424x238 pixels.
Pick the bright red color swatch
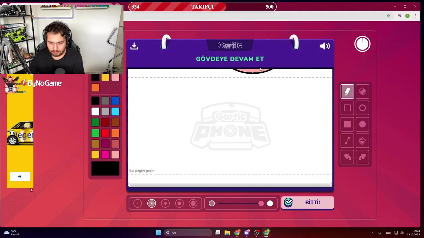(105, 133)
